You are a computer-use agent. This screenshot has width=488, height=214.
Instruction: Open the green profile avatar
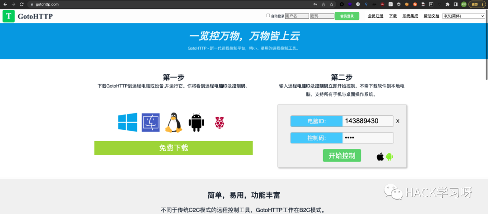[464, 5]
